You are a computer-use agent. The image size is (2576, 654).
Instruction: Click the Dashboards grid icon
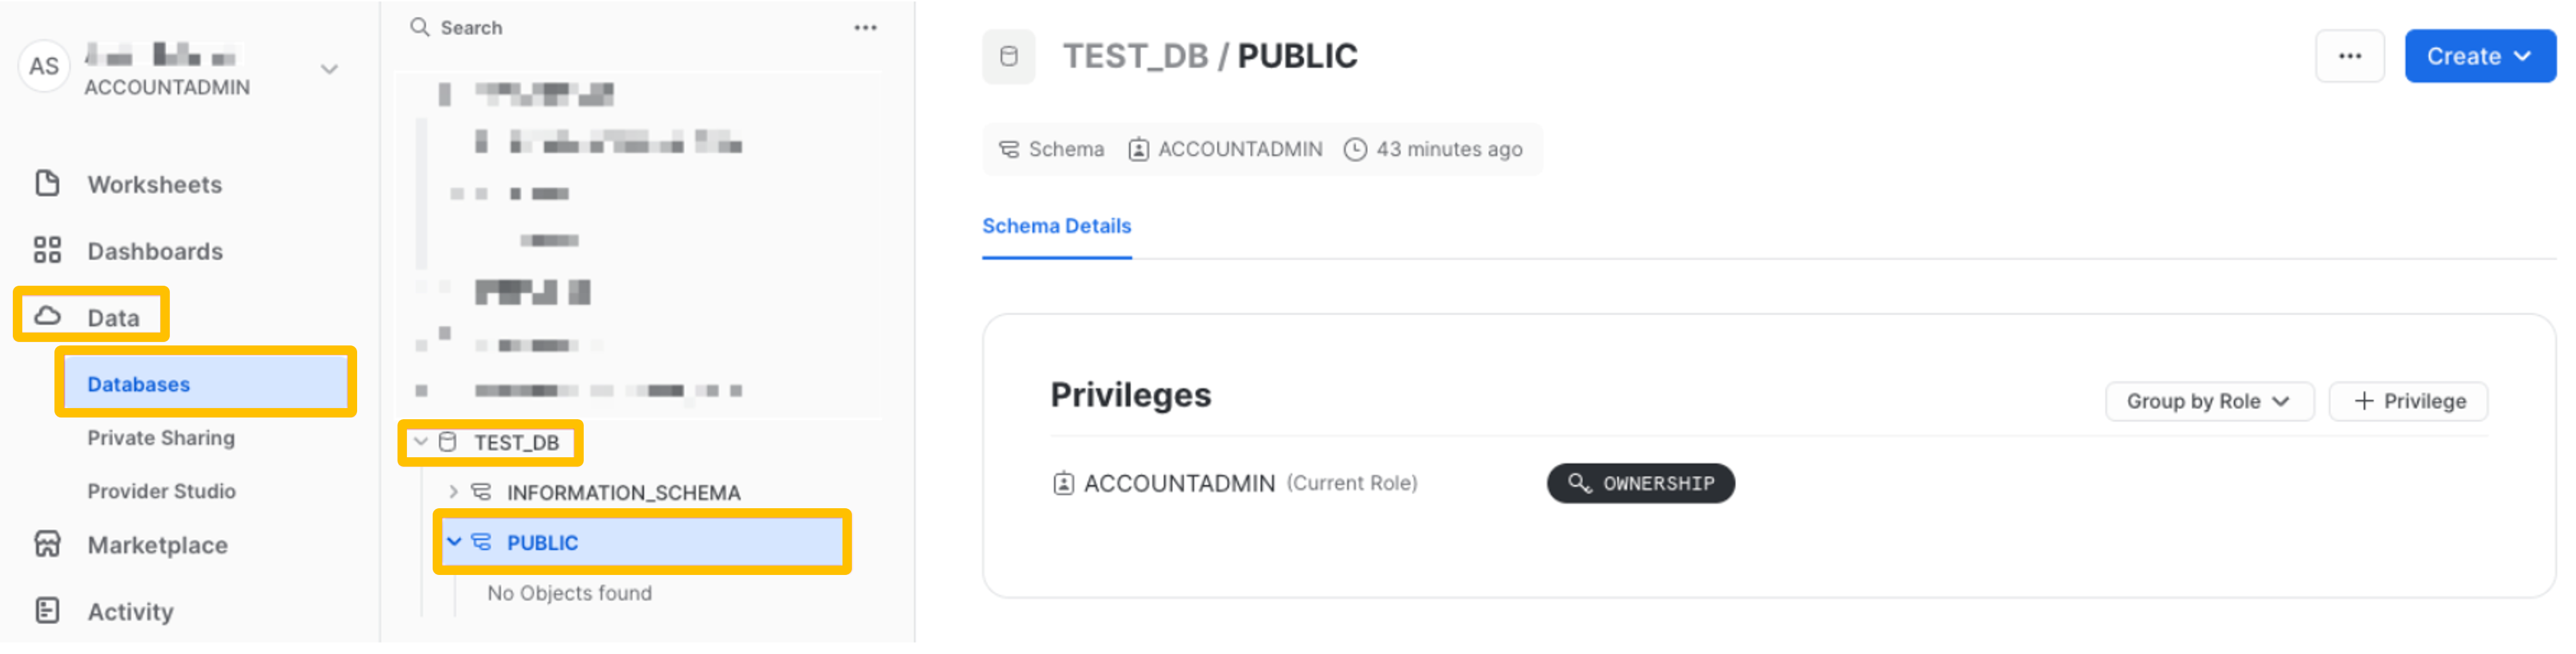tap(47, 250)
